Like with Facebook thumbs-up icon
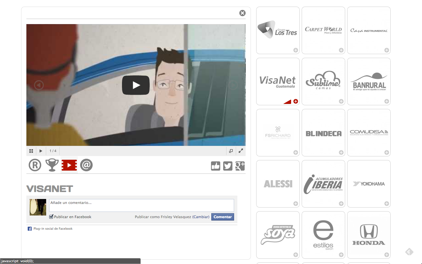The width and height of the screenshot is (422, 264). (216, 166)
